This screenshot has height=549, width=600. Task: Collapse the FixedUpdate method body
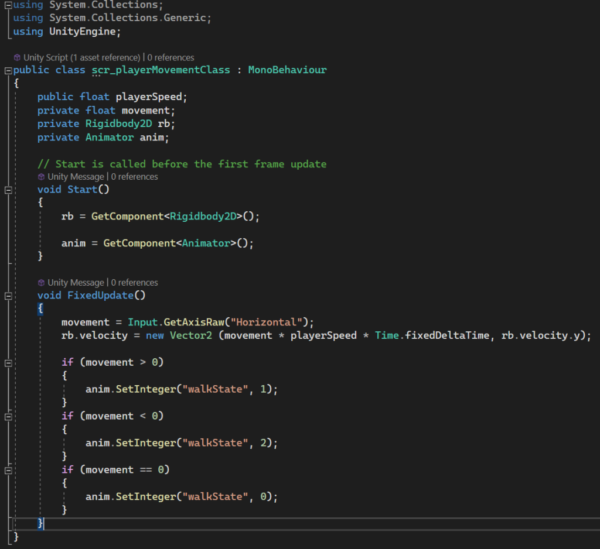click(8, 296)
